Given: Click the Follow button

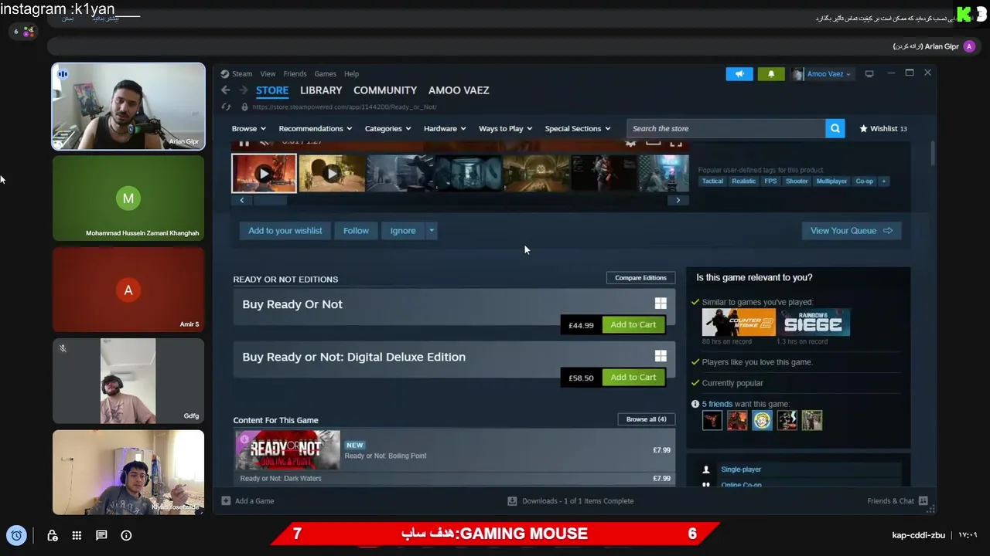Looking at the screenshot, I should coord(356,230).
